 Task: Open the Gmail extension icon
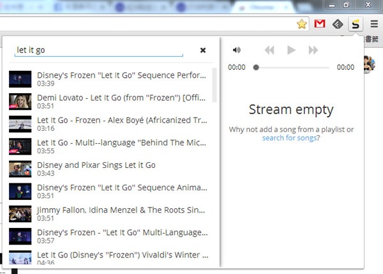320,24
